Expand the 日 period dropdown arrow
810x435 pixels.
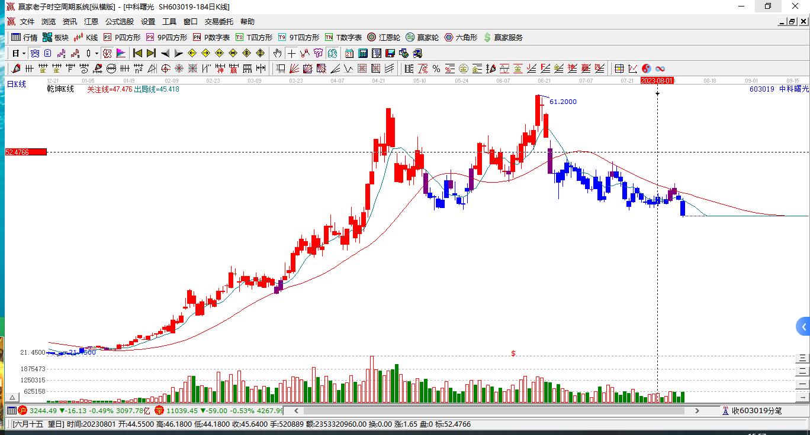click(x=24, y=53)
